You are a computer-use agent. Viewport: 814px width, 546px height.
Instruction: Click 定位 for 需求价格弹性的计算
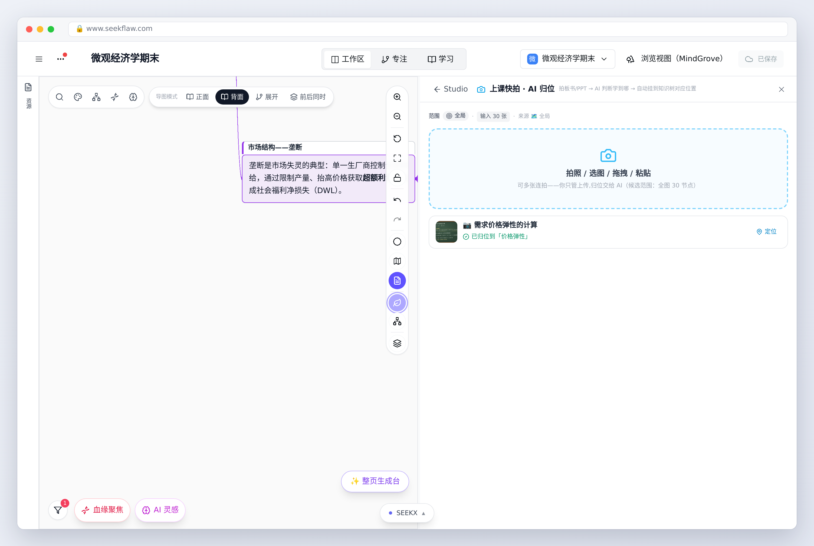pos(767,232)
